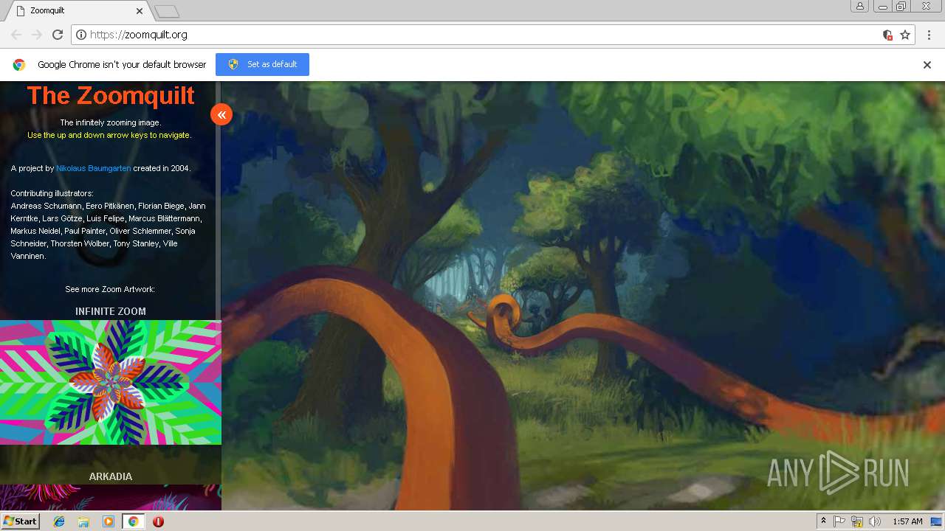This screenshot has height=531, width=945.
Task: Click the Set as default button
Action: tap(262, 64)
